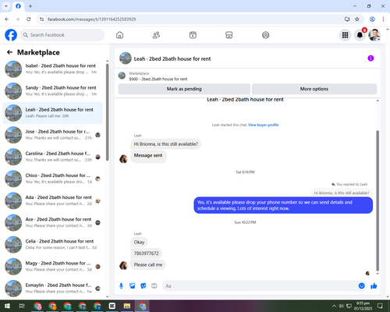The image size is (390, 312).
Task: Open the tab search dropdown arrow
Action: [6, 6]
